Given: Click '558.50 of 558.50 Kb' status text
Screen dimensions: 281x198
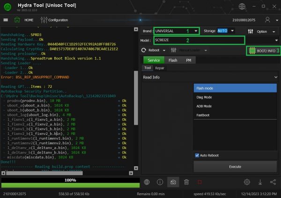Looking at the screenshot, I should click(74, 194).
